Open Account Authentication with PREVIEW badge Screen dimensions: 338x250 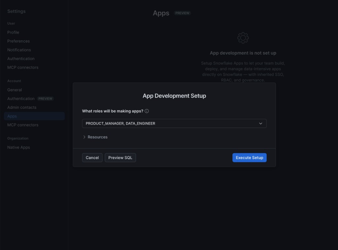[x=30, y=99]
